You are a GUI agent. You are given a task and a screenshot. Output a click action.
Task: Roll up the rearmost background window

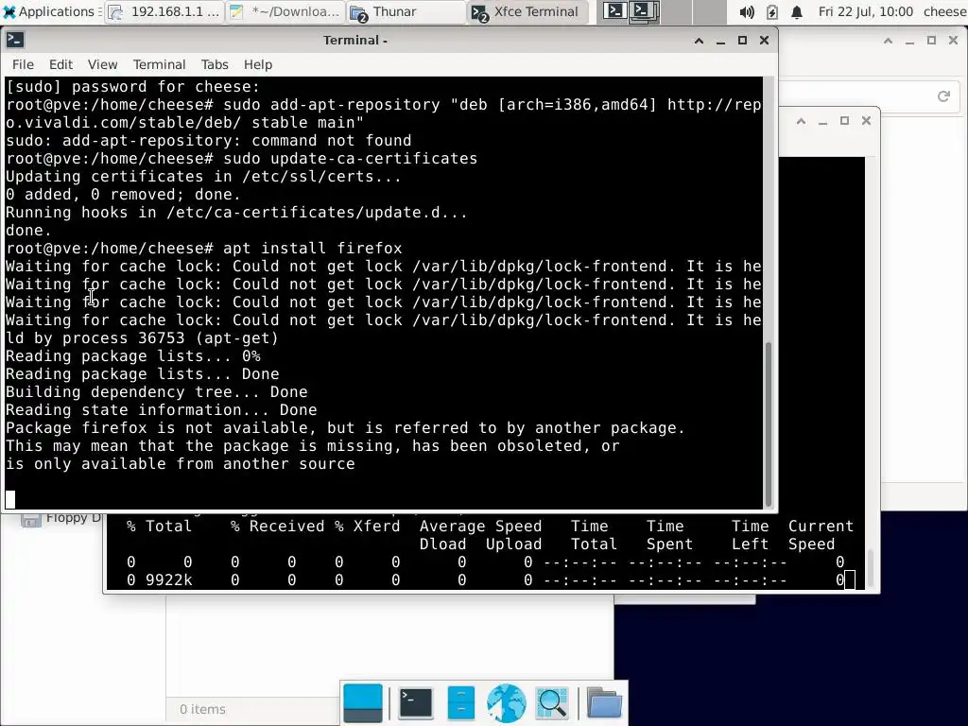888,41
